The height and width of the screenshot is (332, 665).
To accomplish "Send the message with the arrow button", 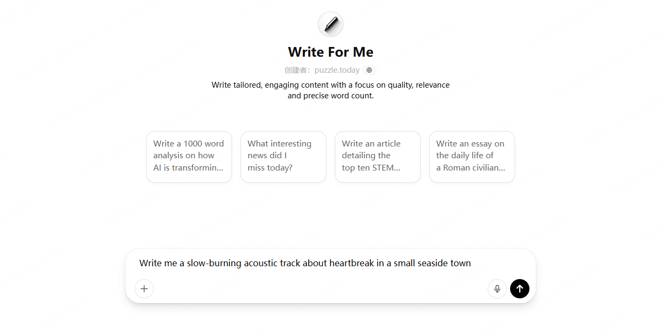I will (519, 289).
